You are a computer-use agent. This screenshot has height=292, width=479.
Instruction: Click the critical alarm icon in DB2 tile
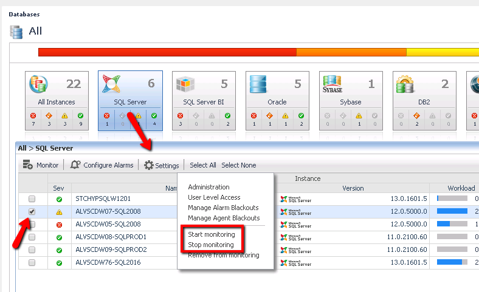click(416, 115)
